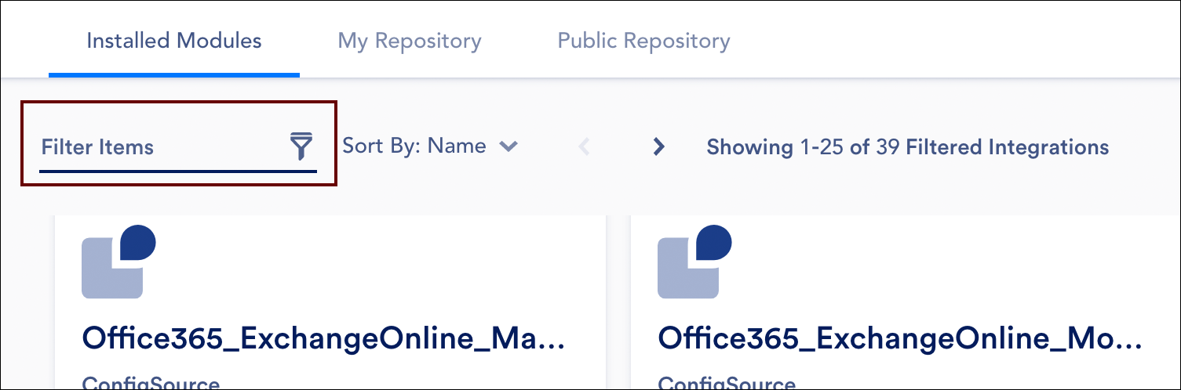The image size is (1181, 390).
Task: Click the Office365_ExchangeOnline_Mo... module icon
Action: point(694,262)
